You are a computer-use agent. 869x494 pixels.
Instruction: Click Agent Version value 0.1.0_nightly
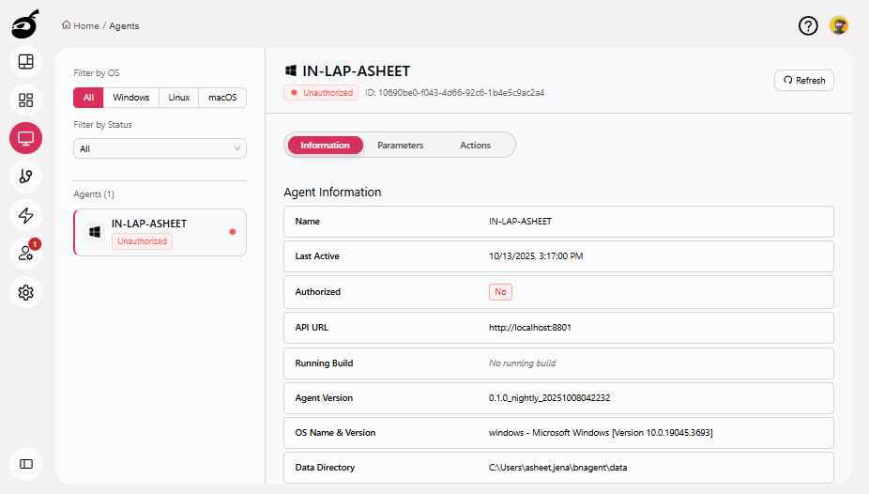click(549, 398)
